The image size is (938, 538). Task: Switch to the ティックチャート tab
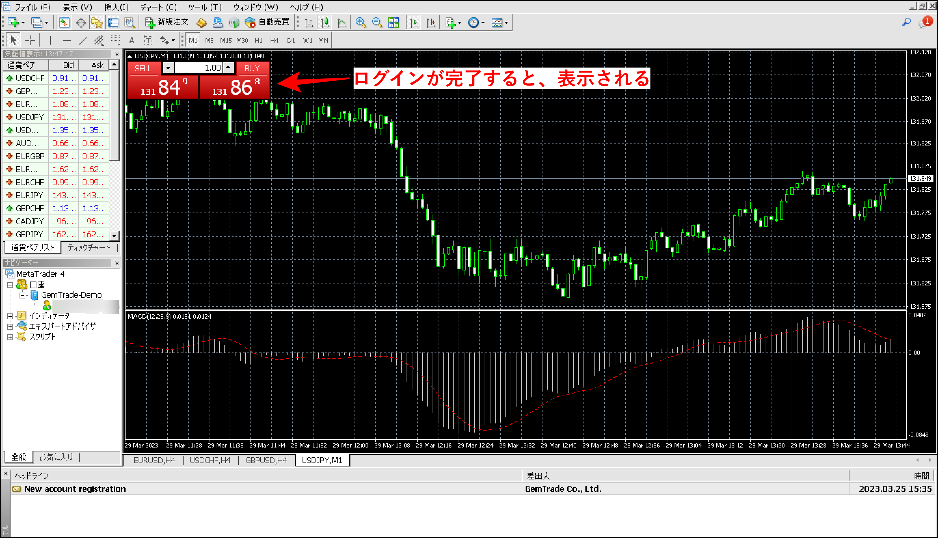click(89, 248)
